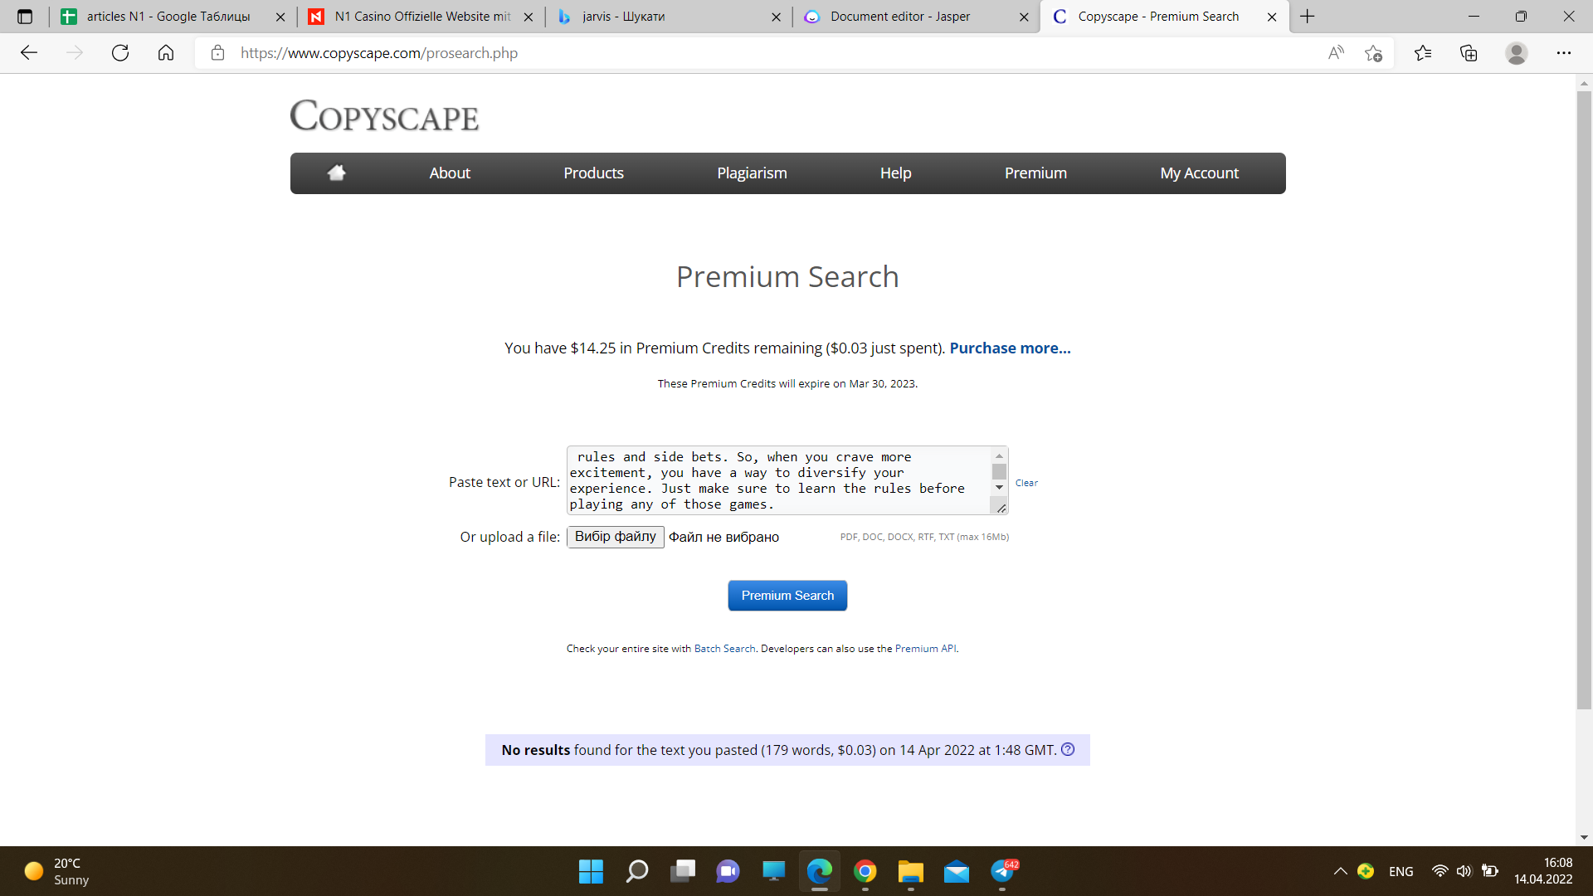Open Task View on the taskbar
1593x896 pixels.
[x=682, y=871]
